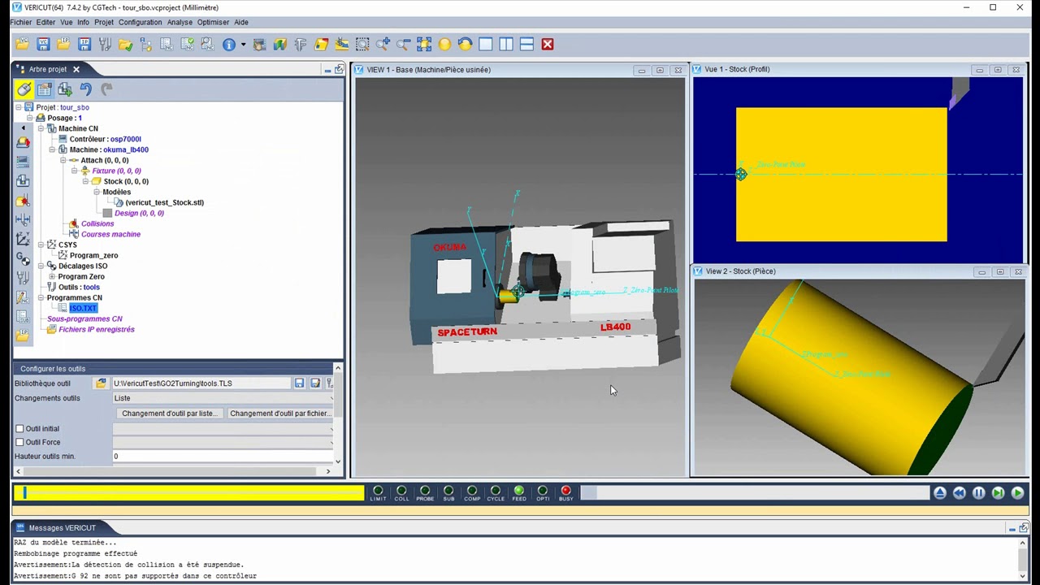Screen dimensions: 1040x585
Task: Toggle the SUB status light
Action: [x=448, y=491]
